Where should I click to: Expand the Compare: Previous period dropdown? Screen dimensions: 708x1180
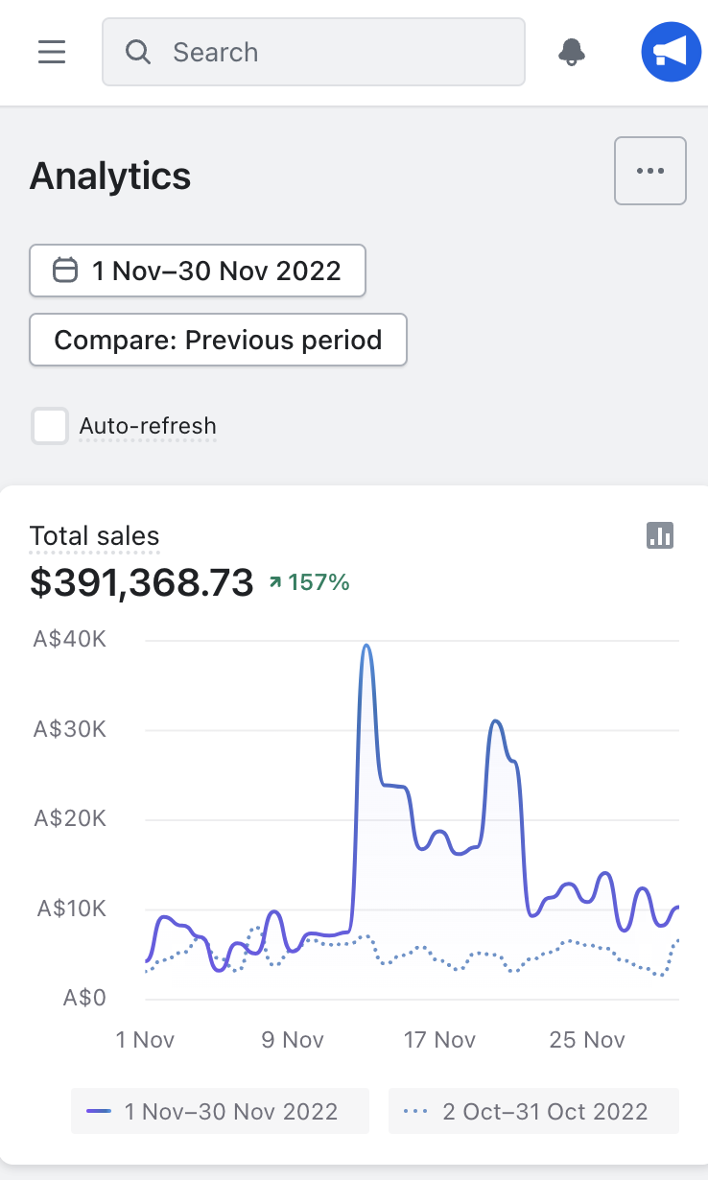(x=218, y=340)
